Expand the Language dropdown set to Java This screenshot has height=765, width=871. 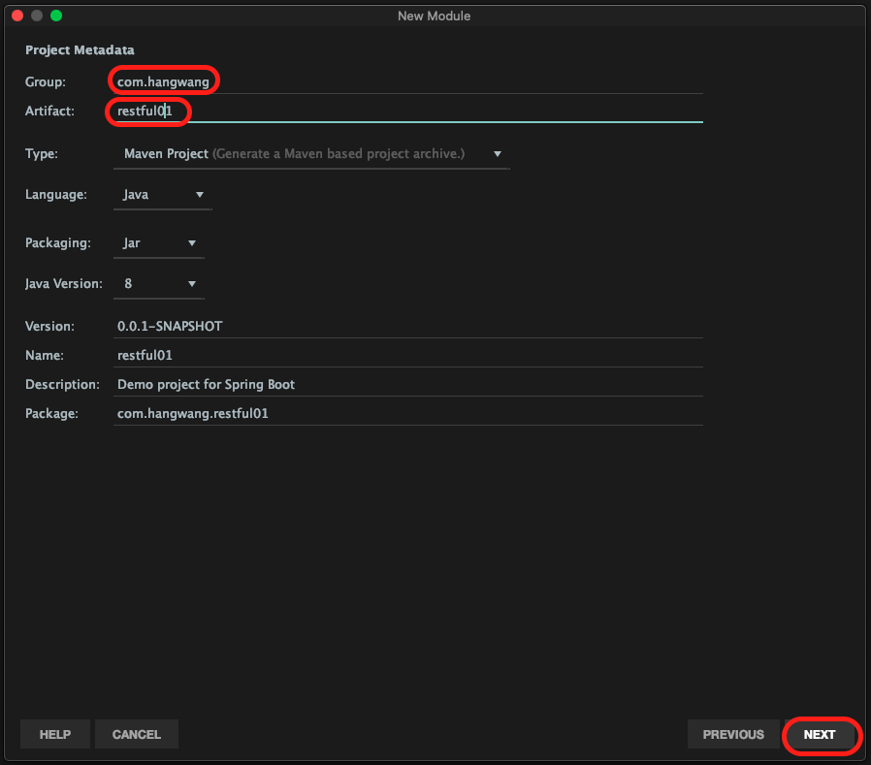162,195
